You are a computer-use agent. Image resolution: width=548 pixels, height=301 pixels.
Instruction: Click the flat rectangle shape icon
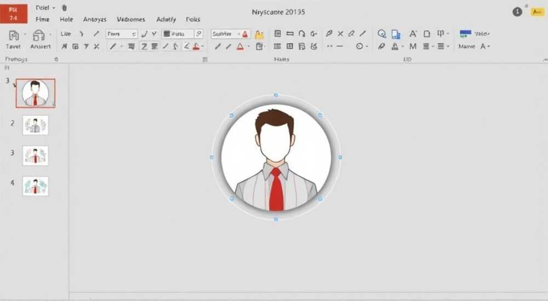290,34
